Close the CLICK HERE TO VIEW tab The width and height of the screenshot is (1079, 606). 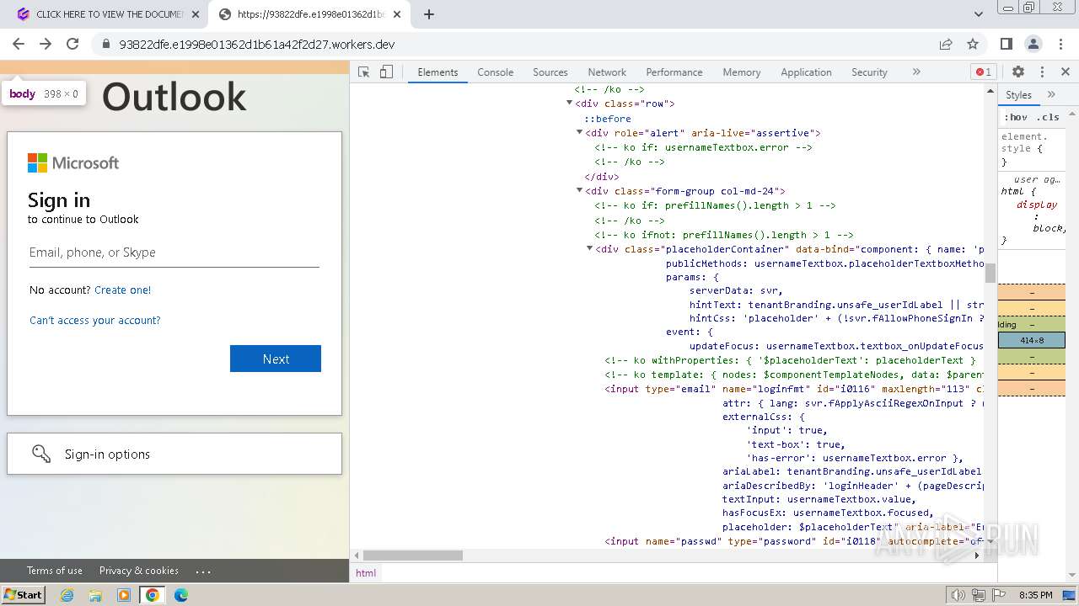point(196,14)
